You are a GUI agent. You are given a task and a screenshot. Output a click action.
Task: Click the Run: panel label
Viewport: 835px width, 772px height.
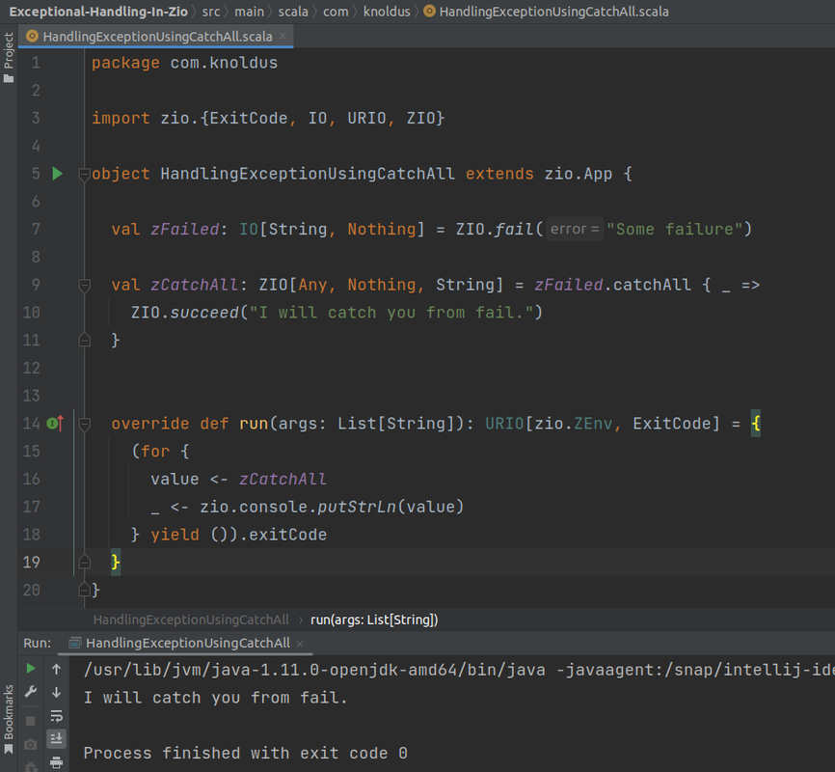[x=37, y=643]
